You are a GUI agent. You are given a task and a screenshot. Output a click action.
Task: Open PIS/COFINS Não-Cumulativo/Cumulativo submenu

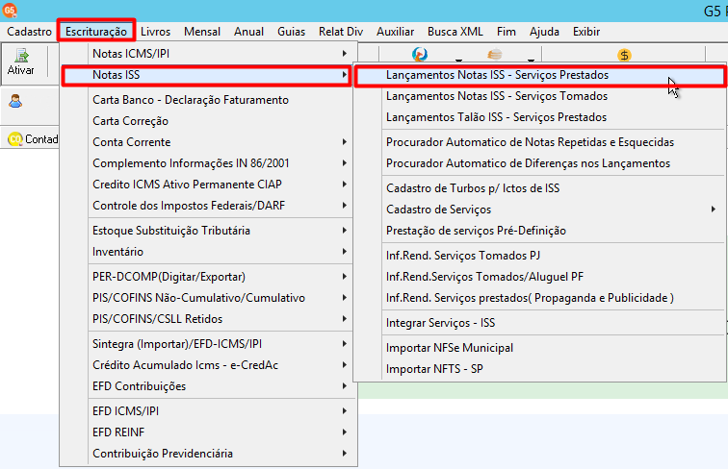click(208, 298)
